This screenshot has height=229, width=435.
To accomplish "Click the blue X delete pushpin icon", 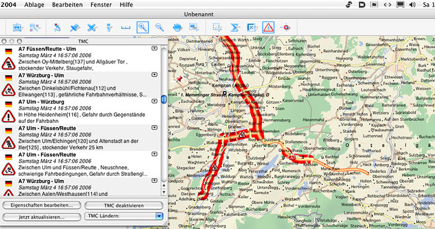I will 91,27.
